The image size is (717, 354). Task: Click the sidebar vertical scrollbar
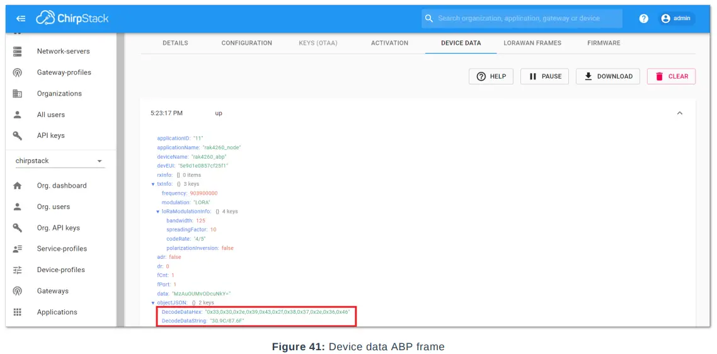point(120,180)
